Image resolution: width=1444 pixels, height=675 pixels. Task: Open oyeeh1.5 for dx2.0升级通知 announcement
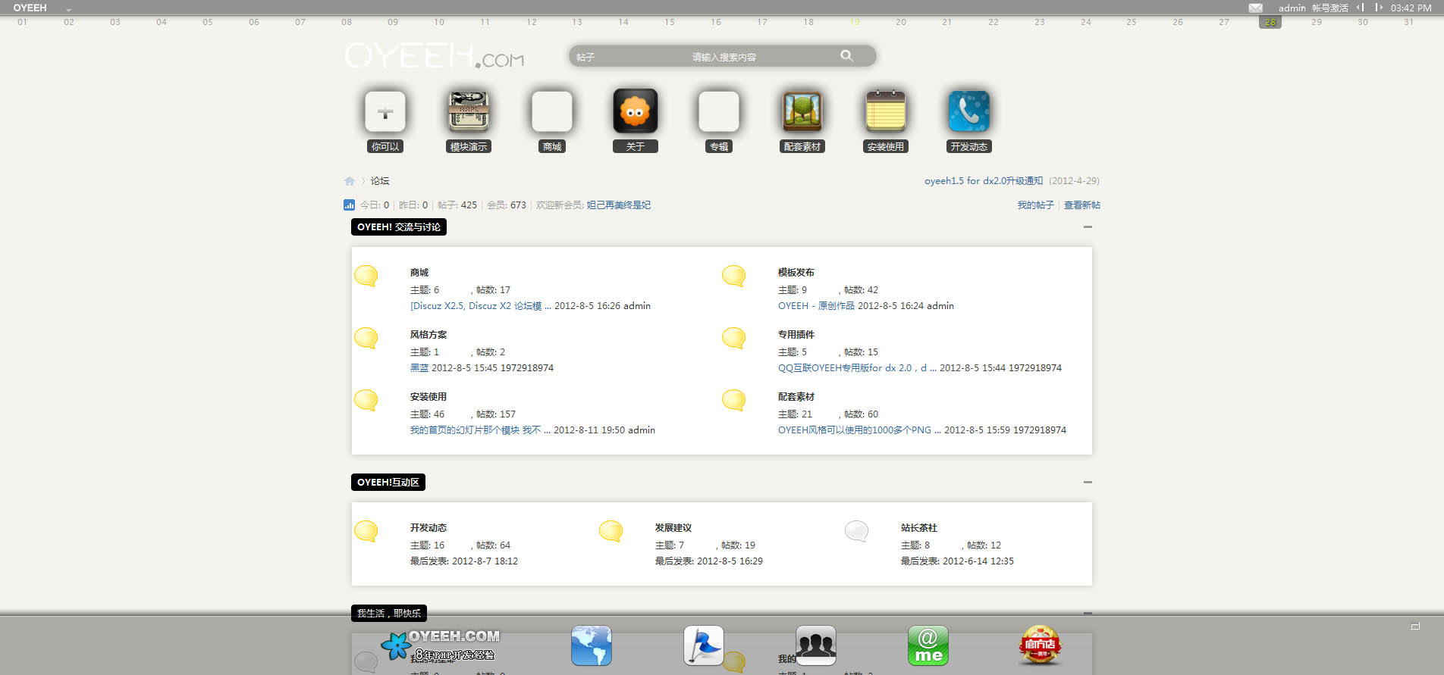click(x=983, y=181)
